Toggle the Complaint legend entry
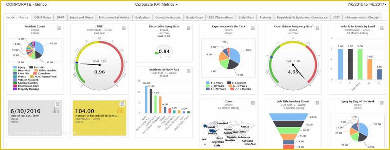 (42, 73)
